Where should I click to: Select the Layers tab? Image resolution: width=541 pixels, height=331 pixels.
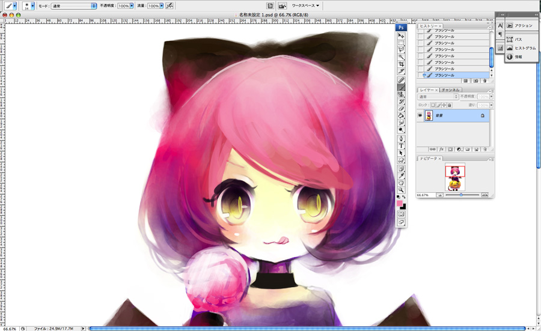[x=429, y=90]
